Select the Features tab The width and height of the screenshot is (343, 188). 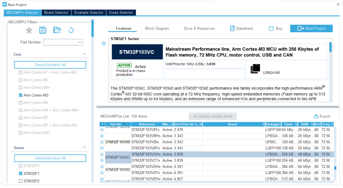(123, 29)
